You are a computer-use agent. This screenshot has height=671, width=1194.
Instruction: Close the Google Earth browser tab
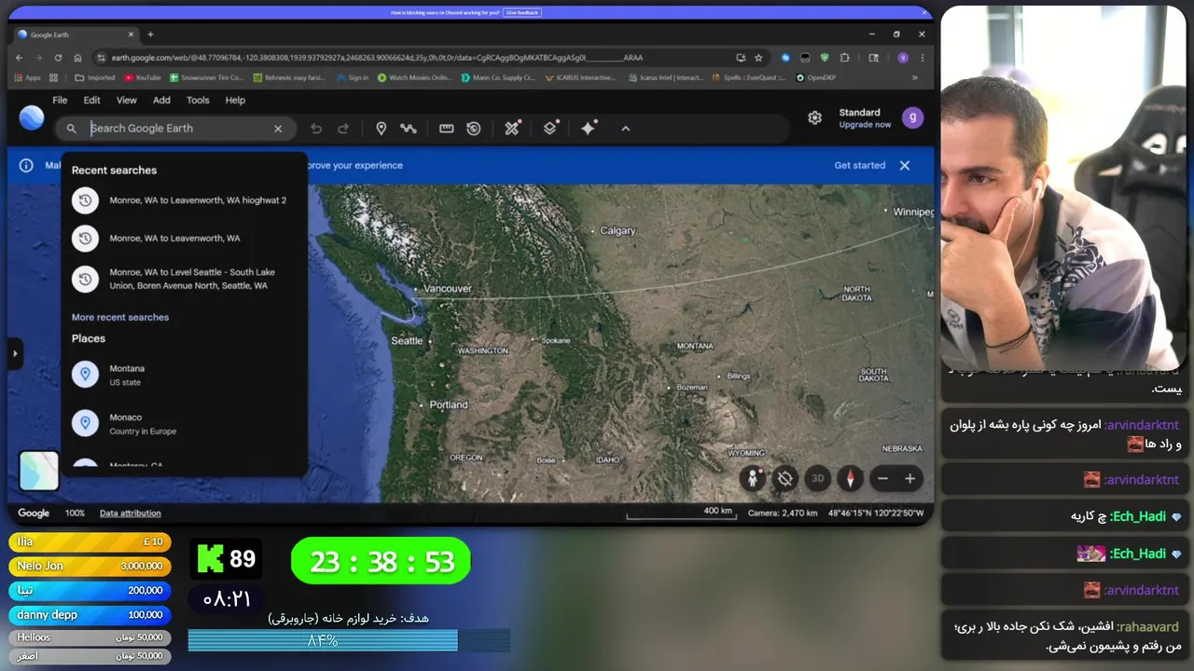pyautogui.click(x=131, y=34)
